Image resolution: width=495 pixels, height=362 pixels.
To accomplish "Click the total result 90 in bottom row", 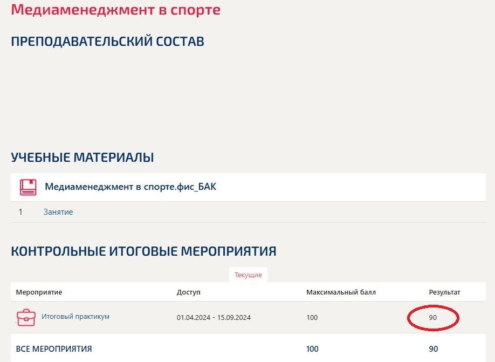I will pyautogui.click(x=434, y=349).
